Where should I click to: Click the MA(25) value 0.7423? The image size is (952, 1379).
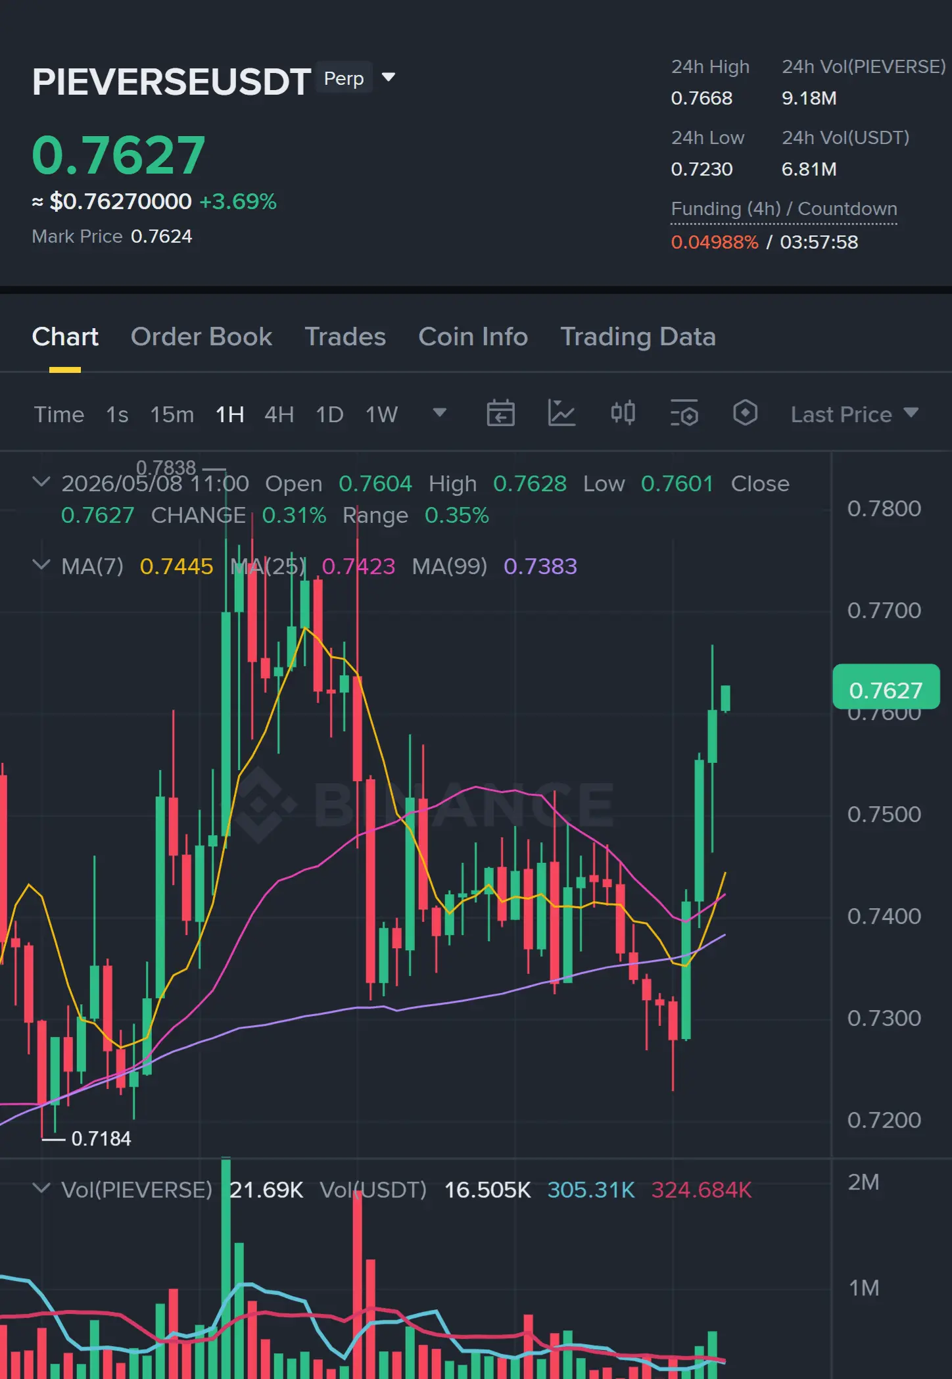click(358, 566)
